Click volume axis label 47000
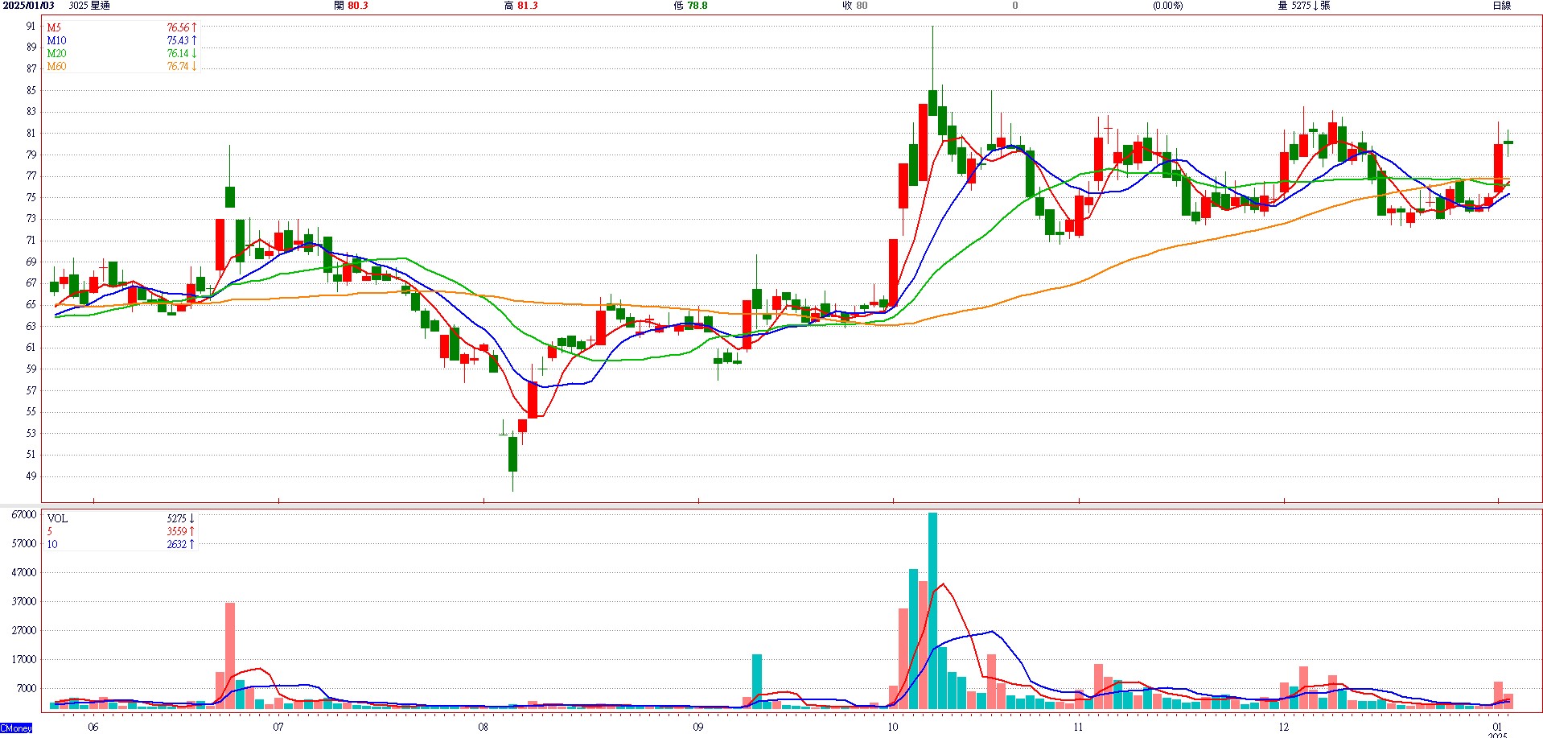The height and width of the screenshot is (738, 1543). point(24,572)
